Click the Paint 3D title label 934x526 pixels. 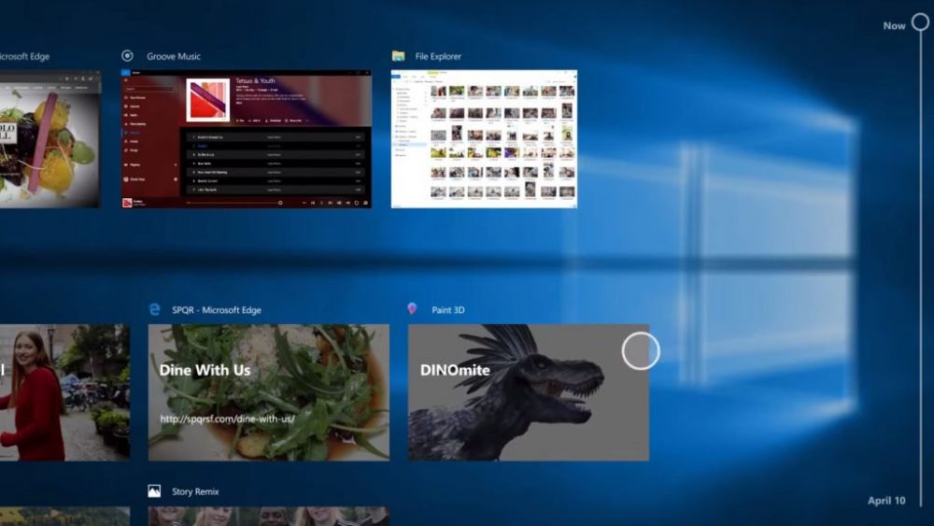click(x=448, y=310)
